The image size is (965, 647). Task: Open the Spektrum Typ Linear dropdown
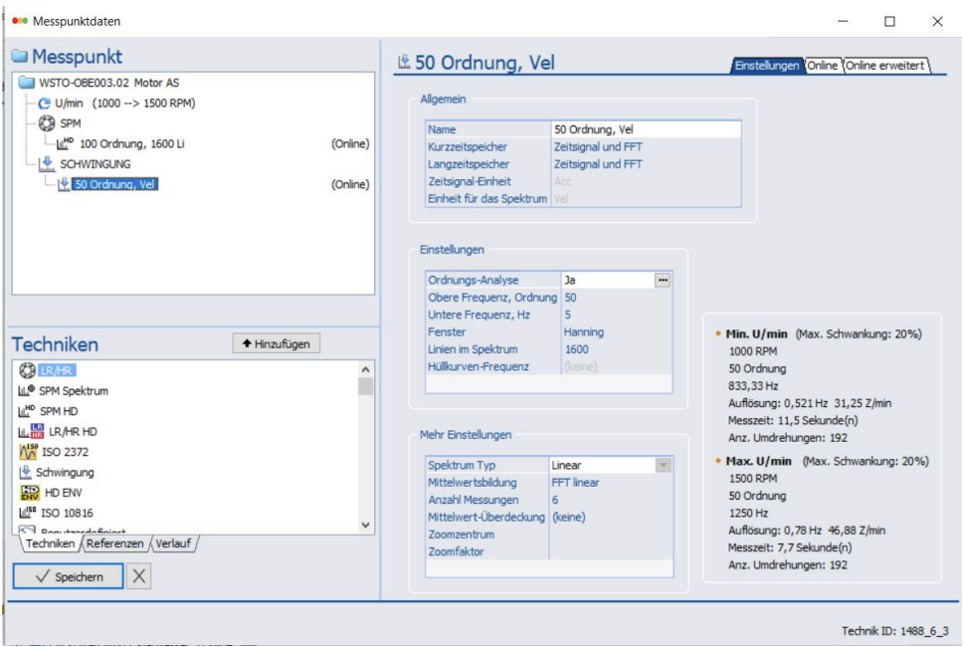(x=663, y=465)
